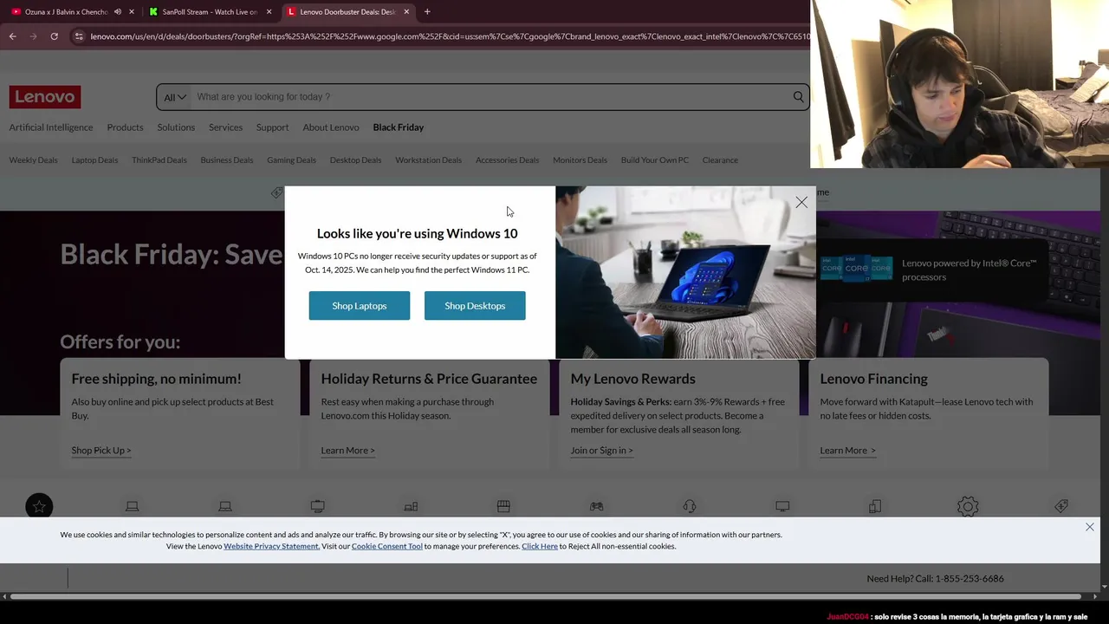Dismiss the cookie notice banner

(x=1090, y=527)
